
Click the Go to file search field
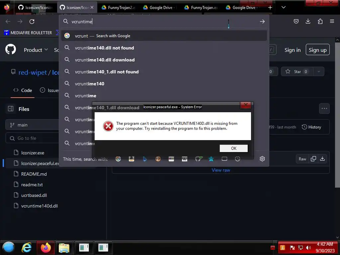[x=32, y=138]
